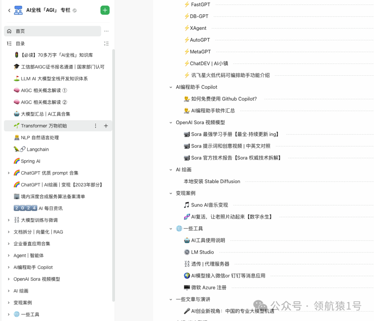Viewport: 374px width, 321px height.
Task: Open MetaGPT document link
Action: point(201,52)
